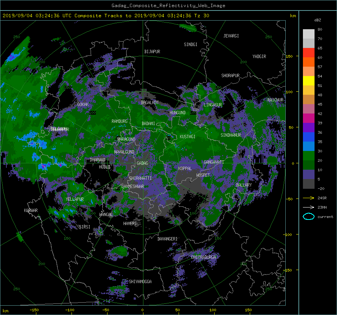The image size is (337, 315).
Task: Select the lightest gray 70-80 dBZ swatch
Action: 309,34
